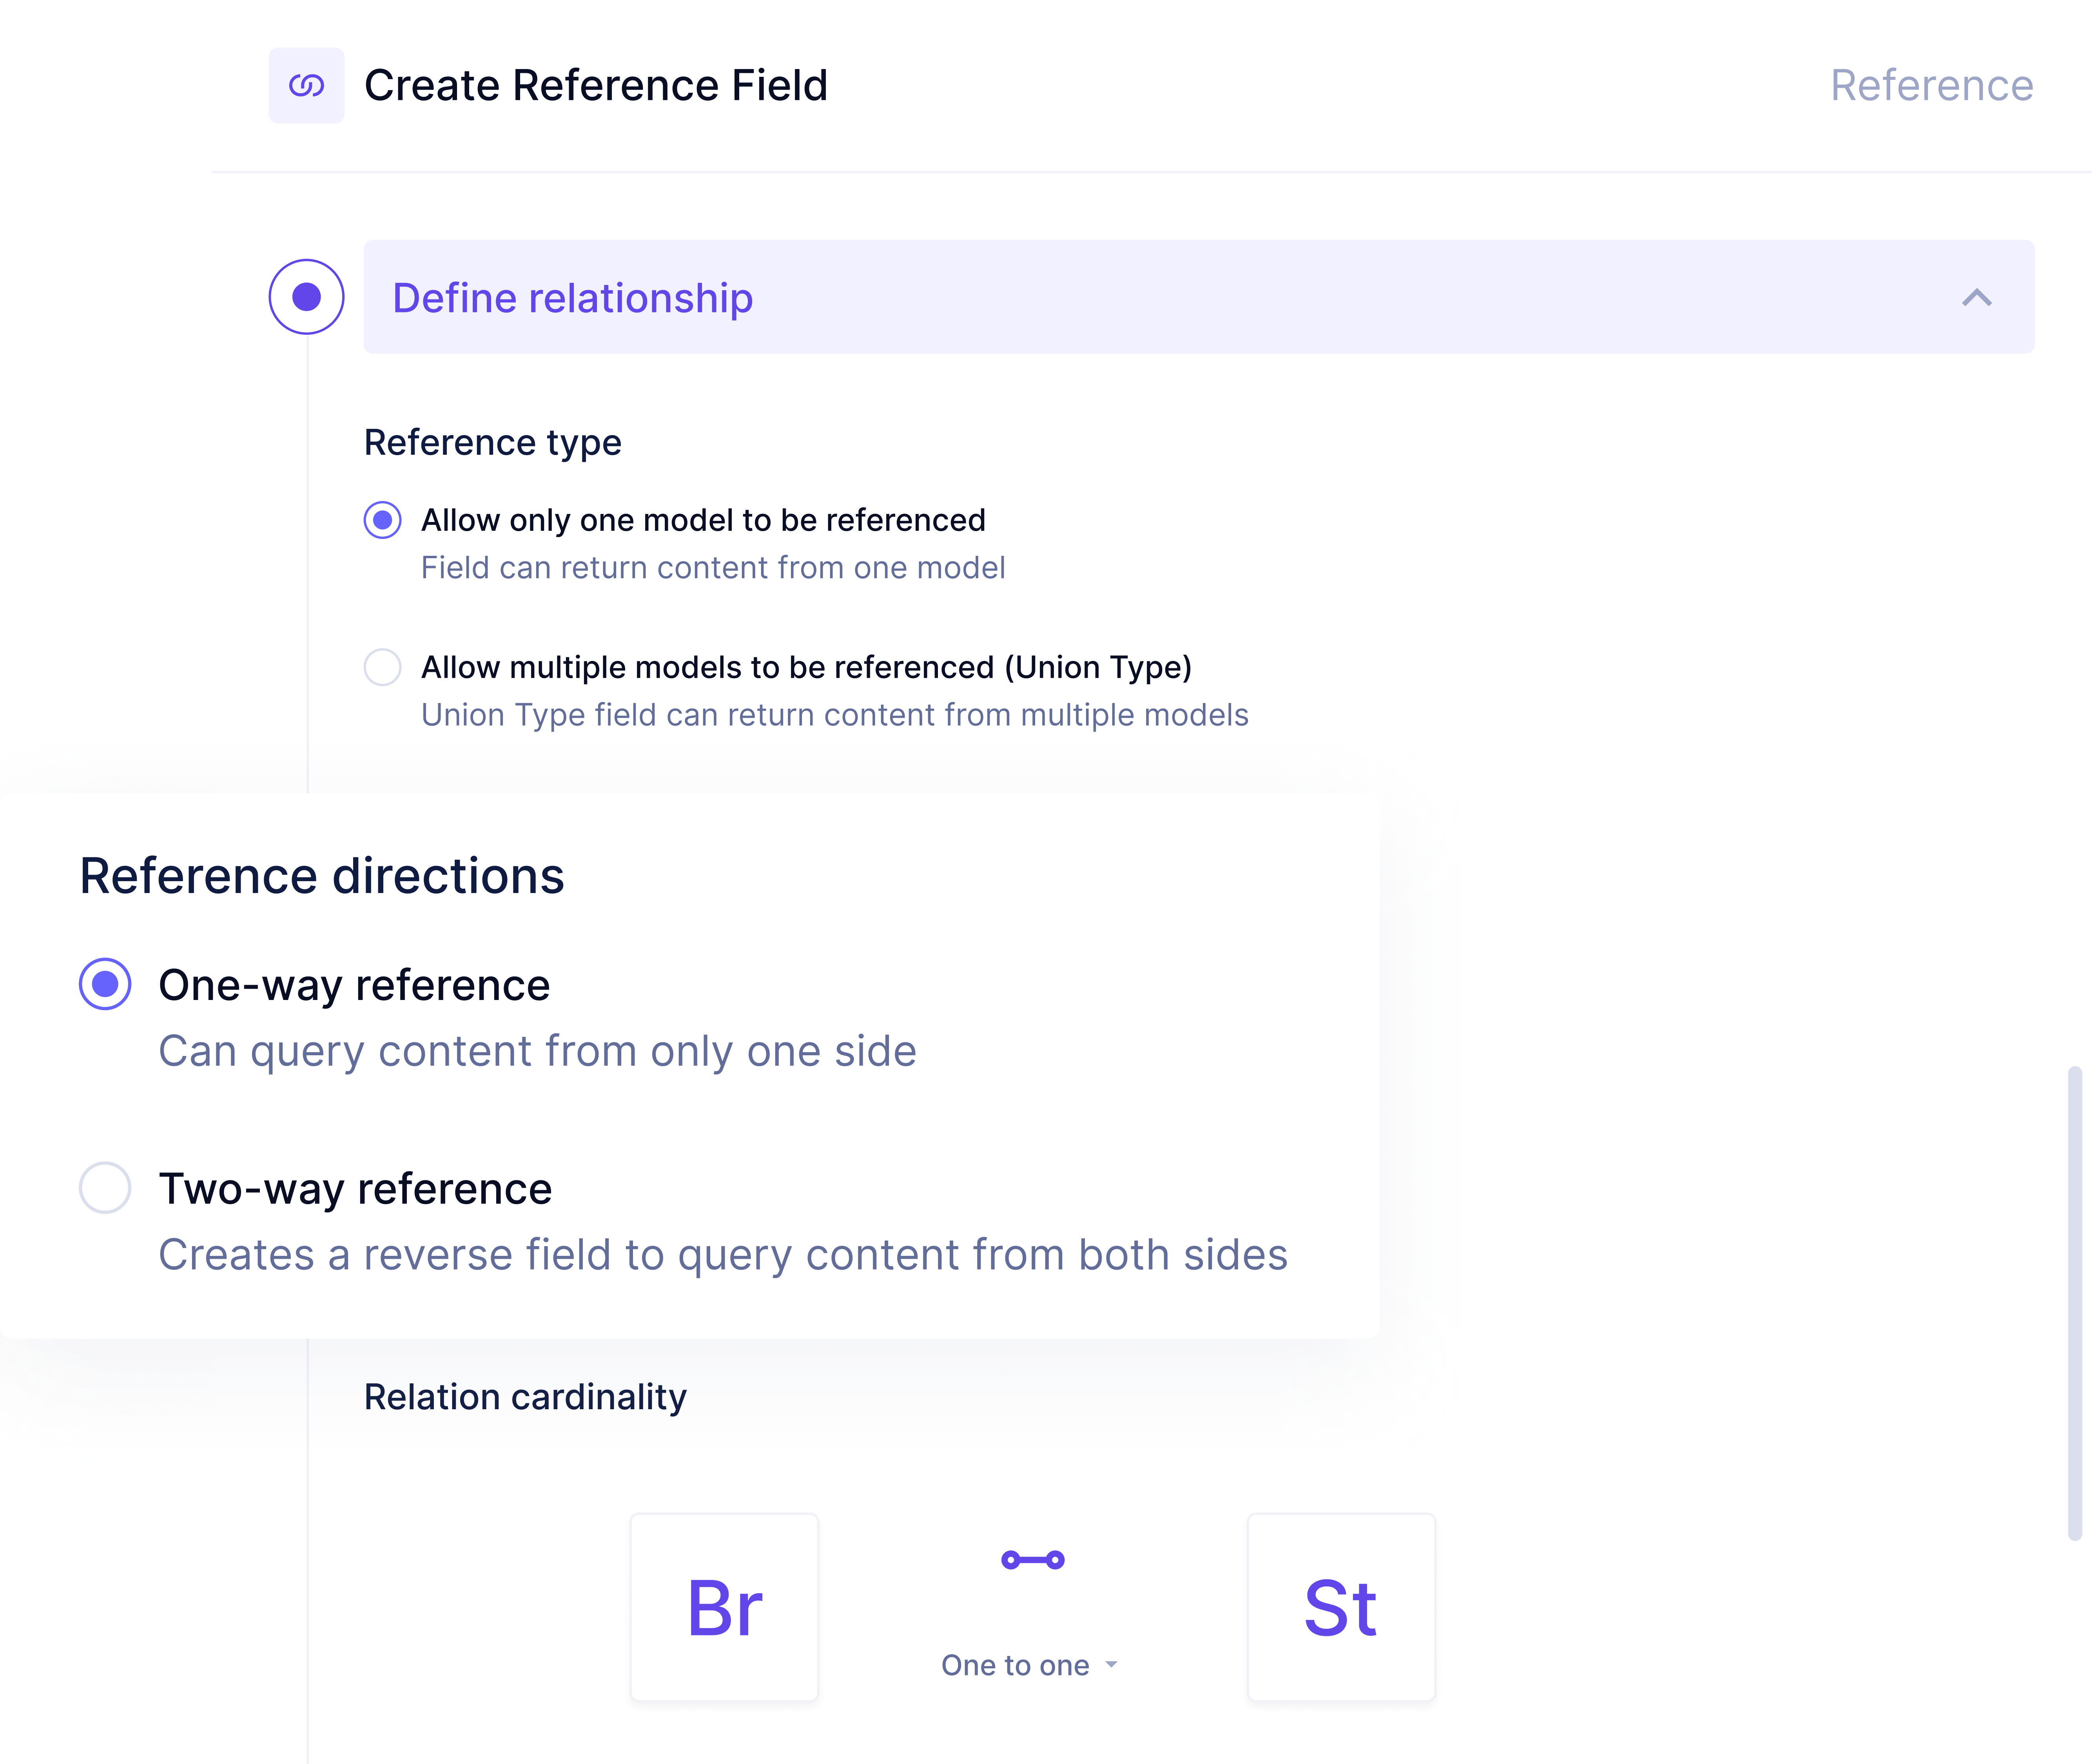This screenshot has height=1764, width=2093.
Task: Click 'Creates a reverse field' description text
Action: [x=723, y=1255]
